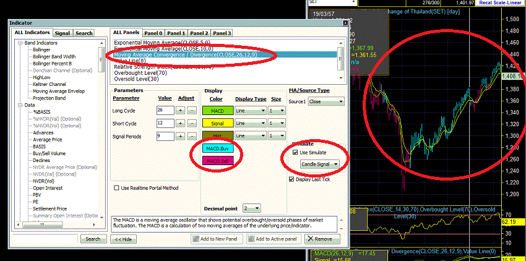Increase Long Cycle with plus button
The image size is (526, 261).
tap(180, 111)
